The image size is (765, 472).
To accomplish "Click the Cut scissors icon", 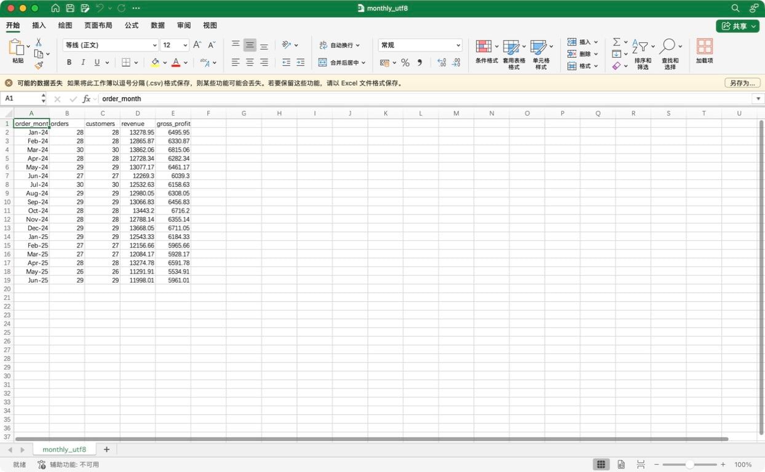I will [39, 42].
